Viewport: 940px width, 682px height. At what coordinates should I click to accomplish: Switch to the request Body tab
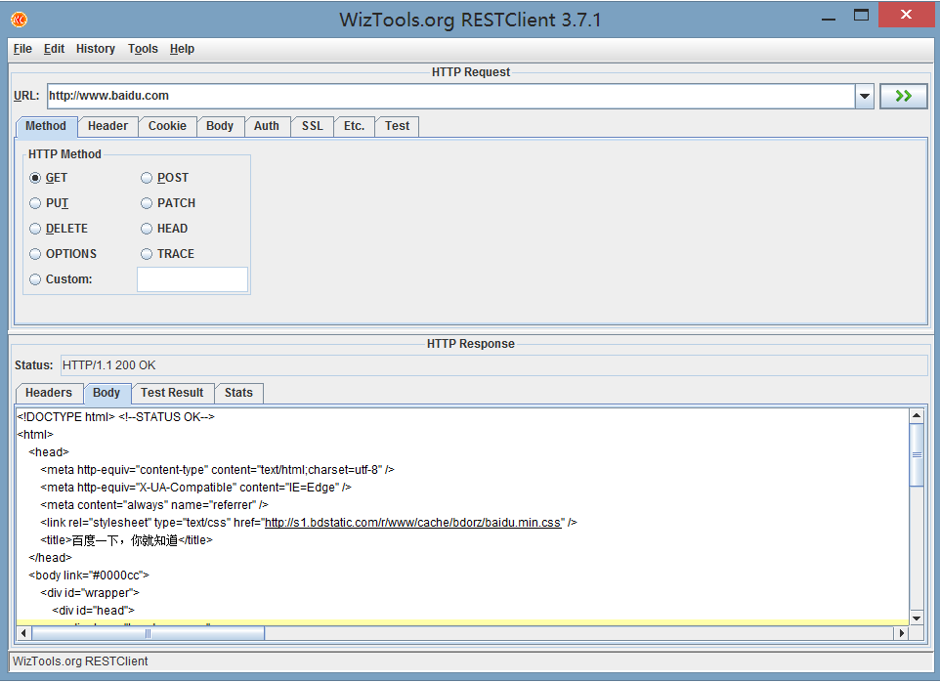point(220,126)
